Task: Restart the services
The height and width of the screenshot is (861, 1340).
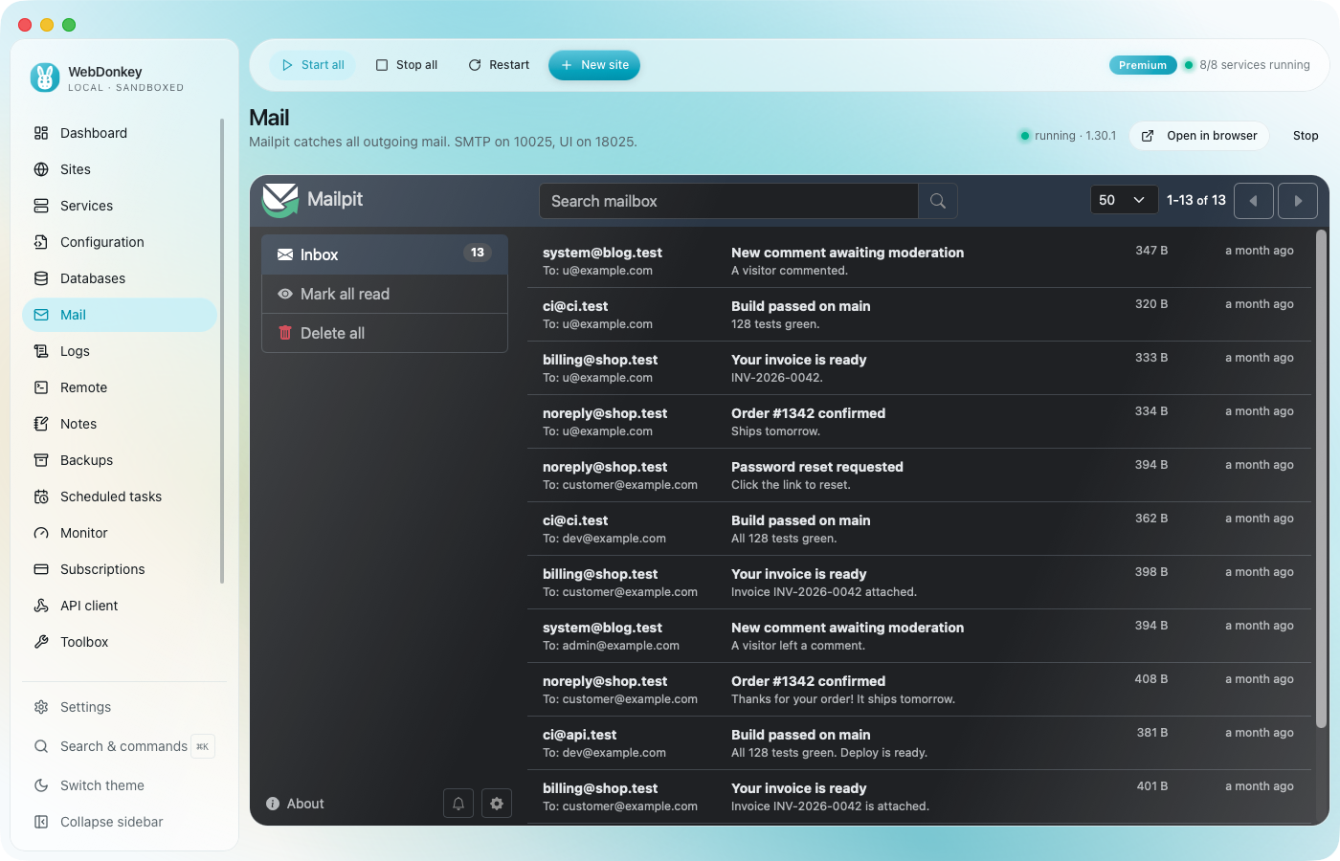Action: 499,65
